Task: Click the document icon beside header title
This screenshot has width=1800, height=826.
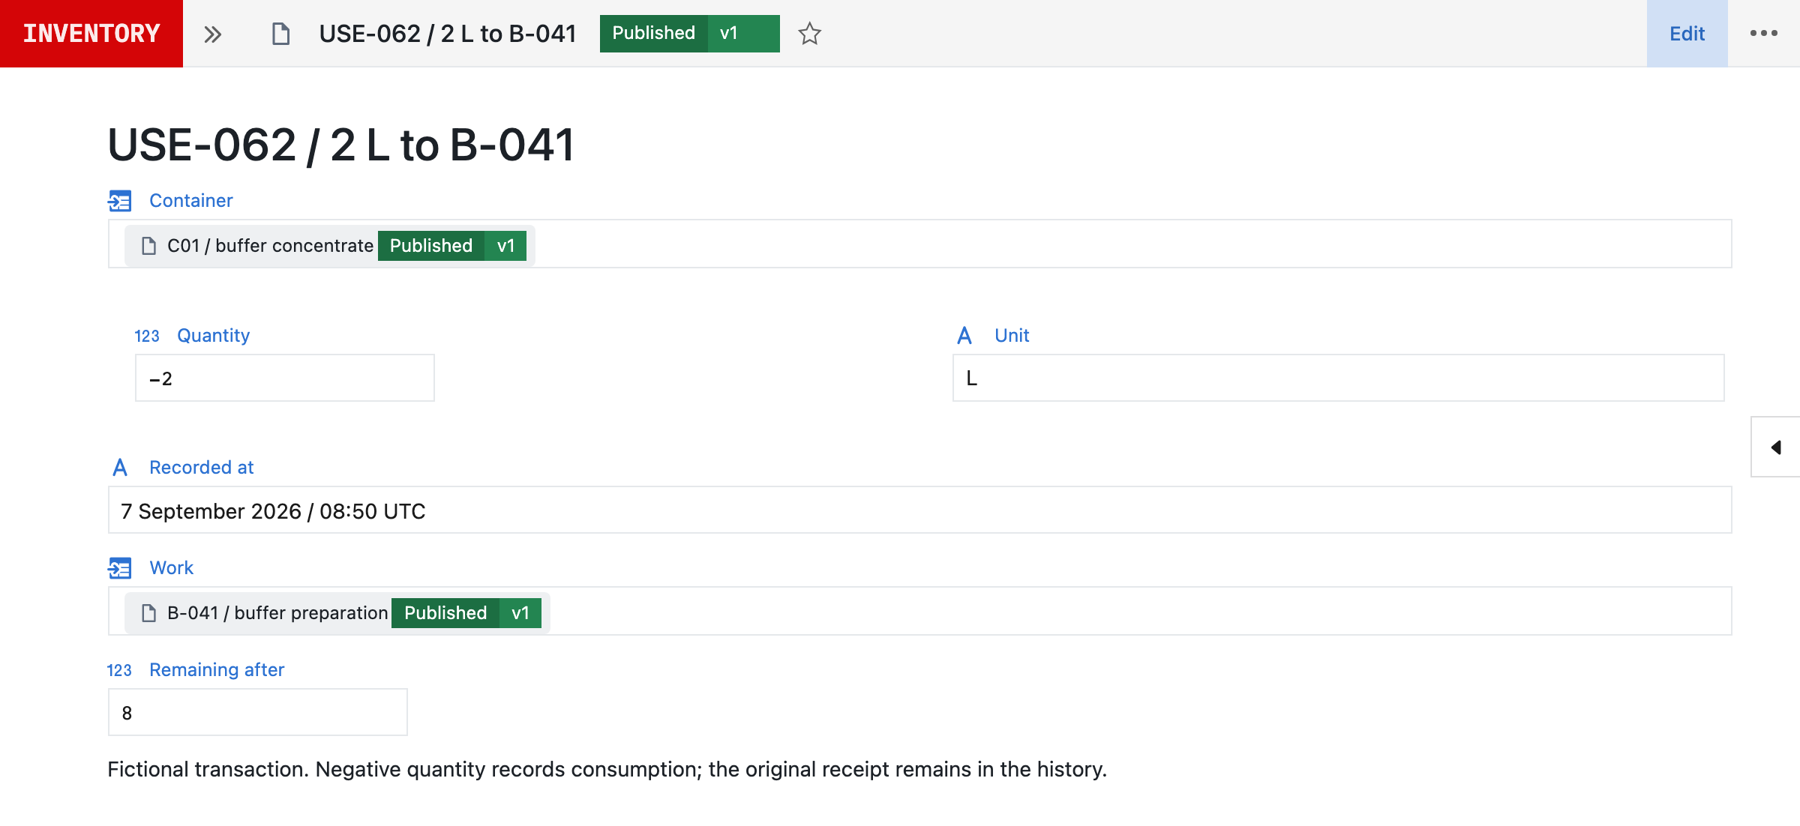Action: [x=280, y=34]
